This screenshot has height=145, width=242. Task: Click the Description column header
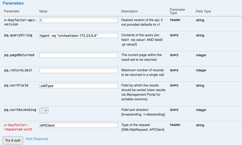(129, 11)
